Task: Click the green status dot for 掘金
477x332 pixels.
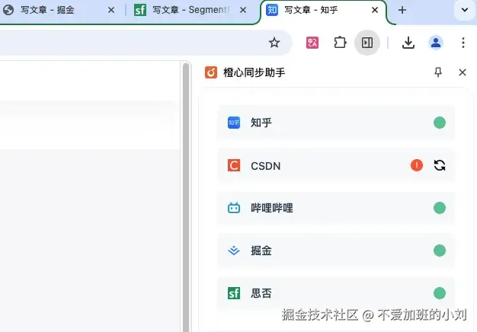Action: pyautogui.click(x=439, y=251)
